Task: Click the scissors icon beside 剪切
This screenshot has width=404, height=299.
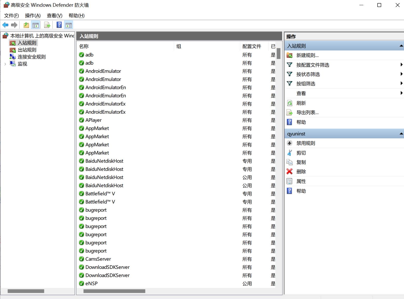Action: click(x=290, y=153)
